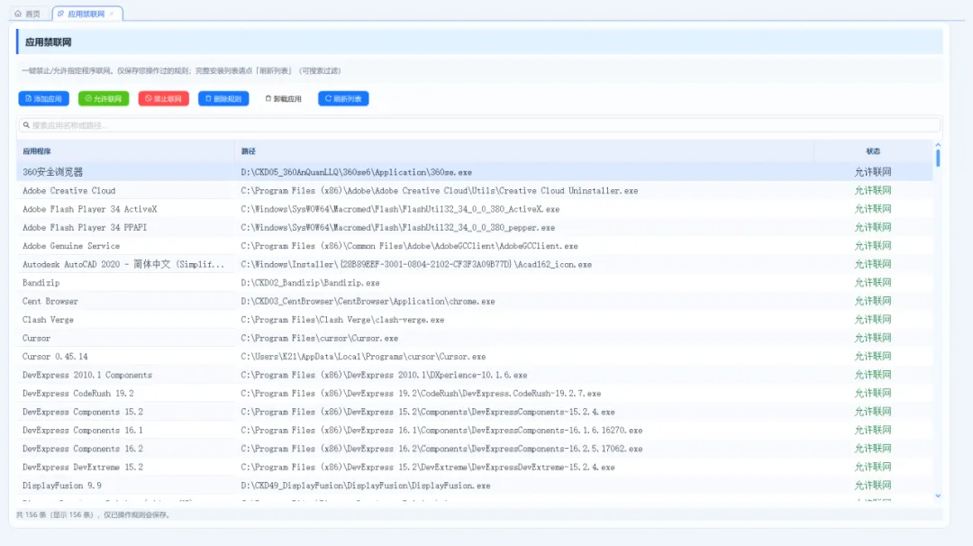Focus the app name or path search field
Screen dimensions: 973x546
point(479,125)
